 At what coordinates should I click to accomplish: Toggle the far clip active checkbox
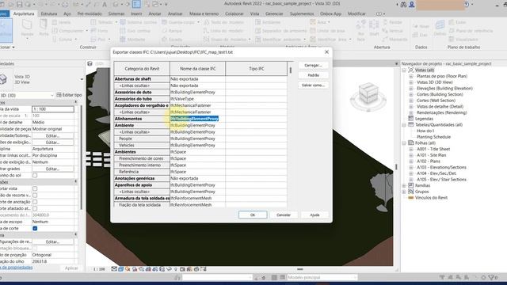tap(35, 209)
